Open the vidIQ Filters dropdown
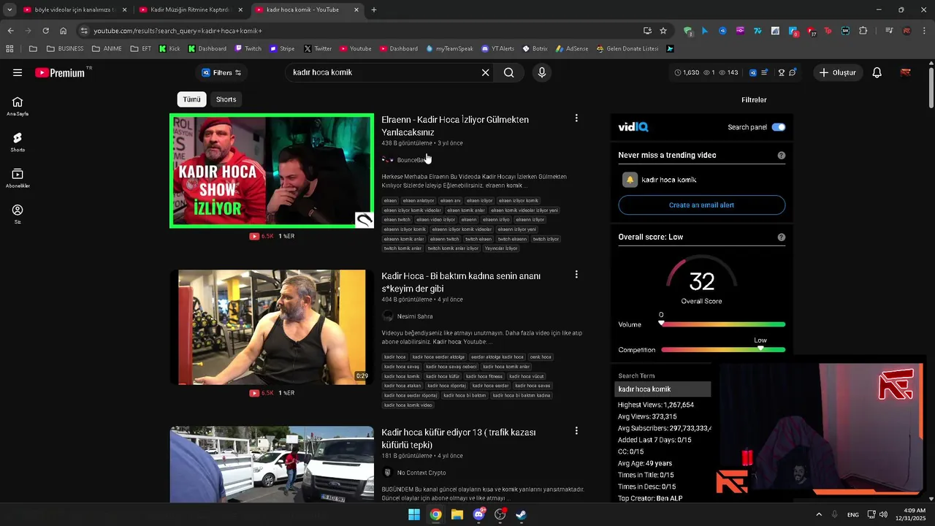 pyautogui.click(x=221, y=72)
